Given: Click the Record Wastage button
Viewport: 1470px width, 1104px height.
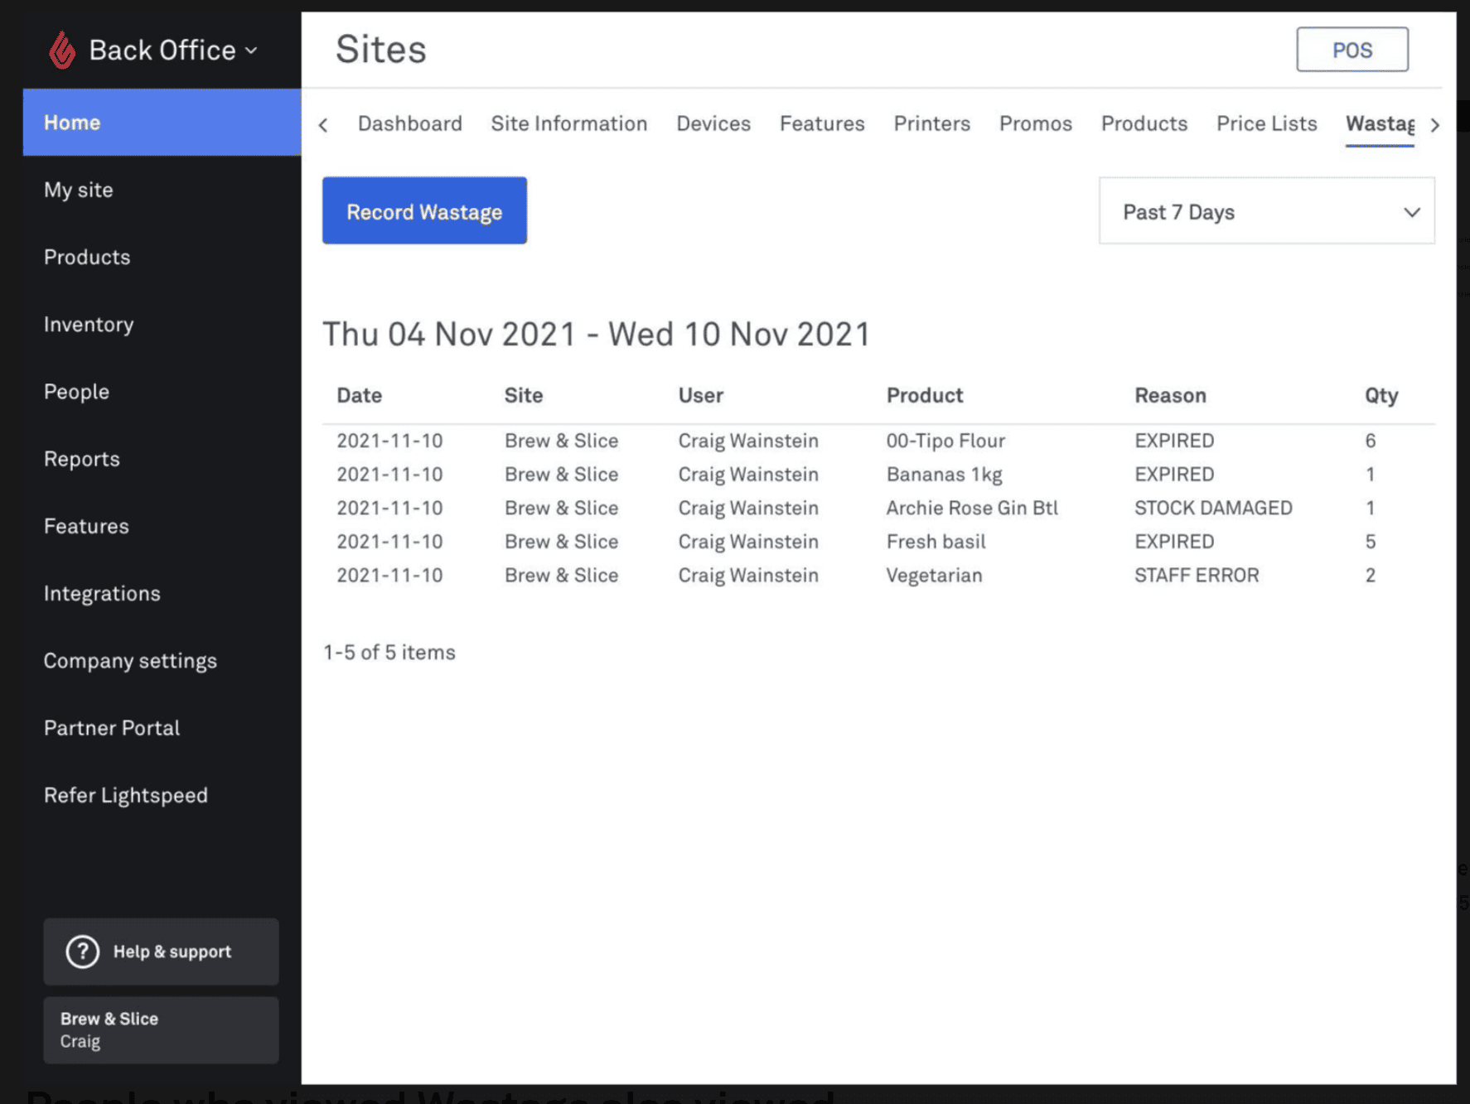Looking at the screenshot, I should coord(423,211).
